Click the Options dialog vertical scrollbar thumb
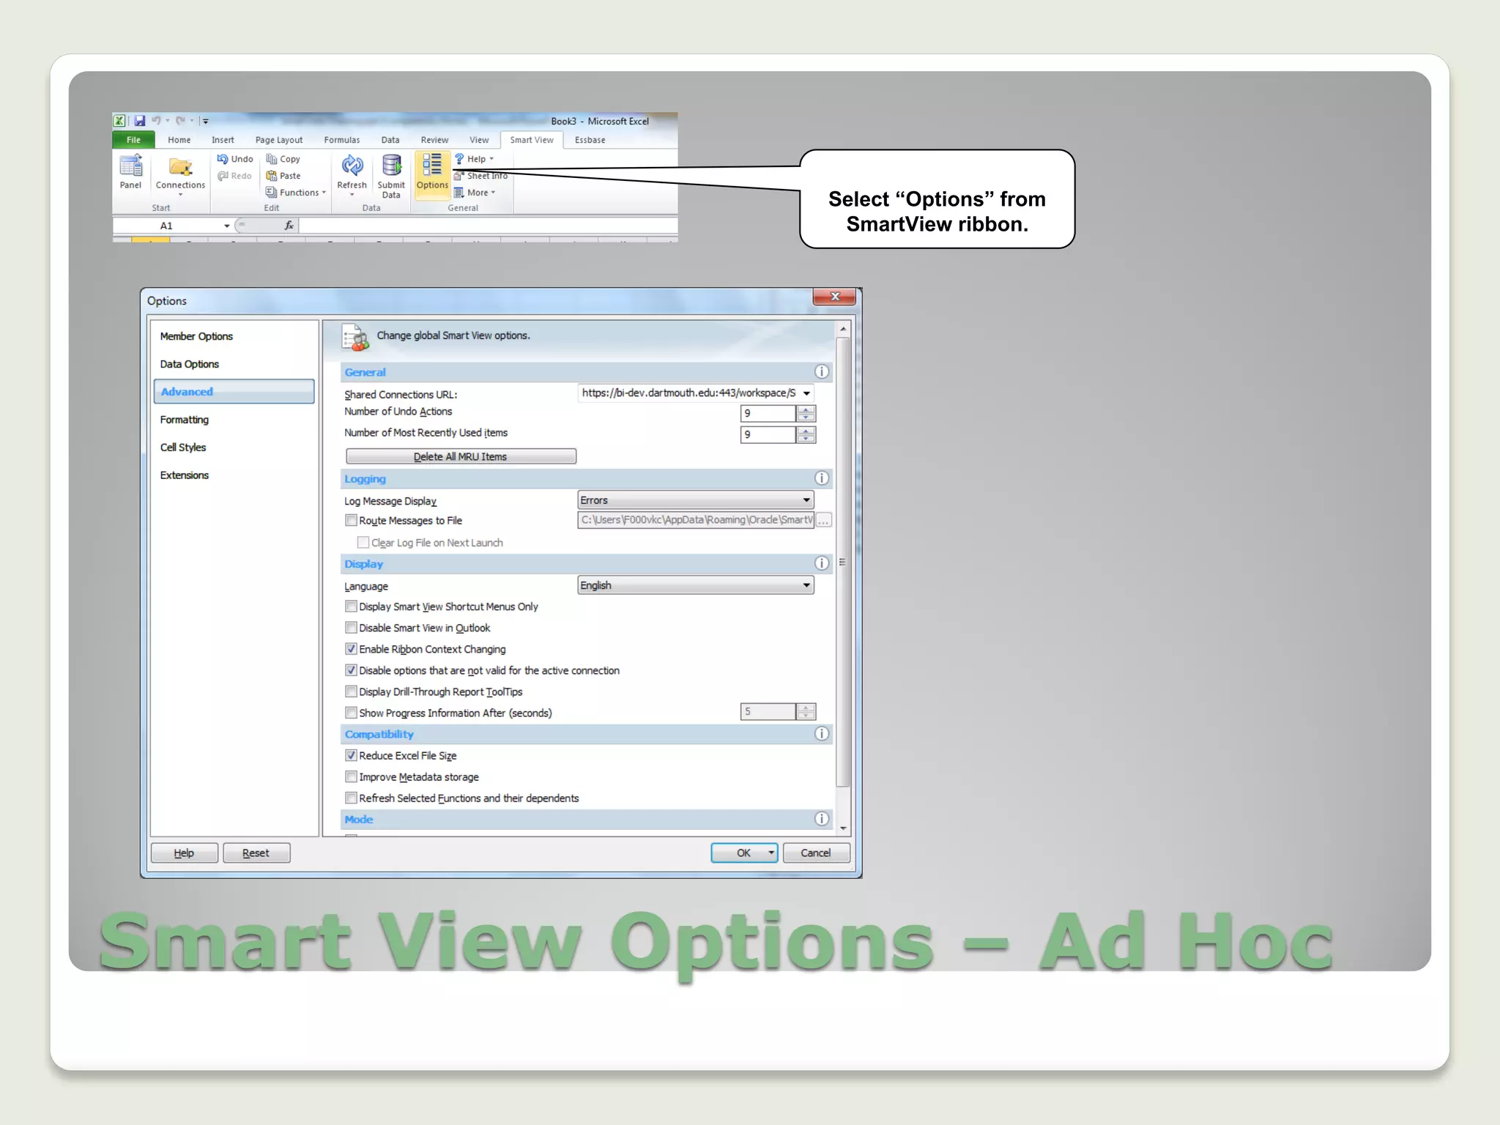The height and width of the screenshot is (1125, 1500). (x=843, y=562)
